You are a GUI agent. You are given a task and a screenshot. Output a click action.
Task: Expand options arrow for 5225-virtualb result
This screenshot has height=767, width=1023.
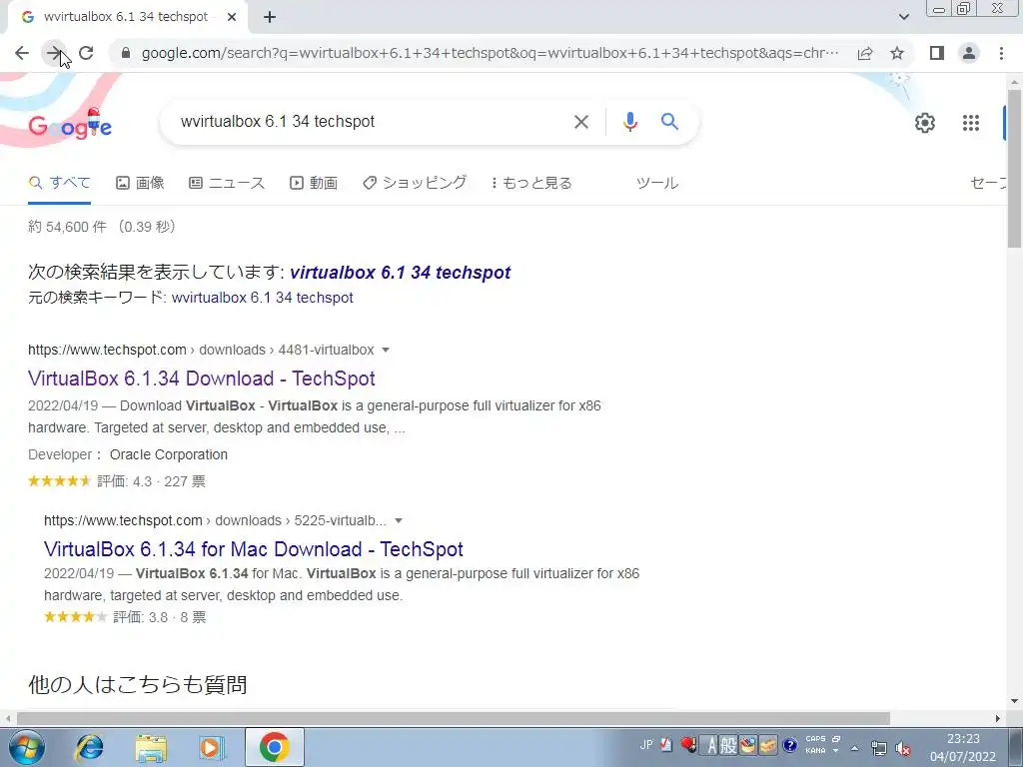(x=399, y=520)
